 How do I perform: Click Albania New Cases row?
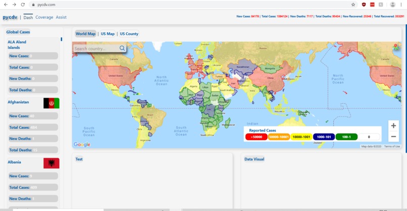[33, 176]
